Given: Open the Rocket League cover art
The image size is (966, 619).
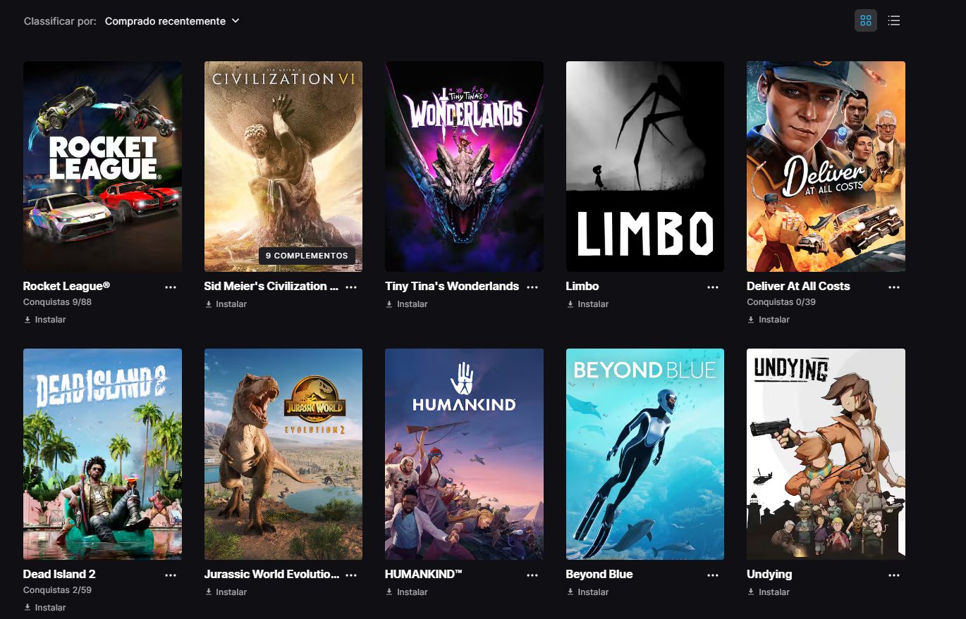Looking at the screenshot, I should coord(102,166).
